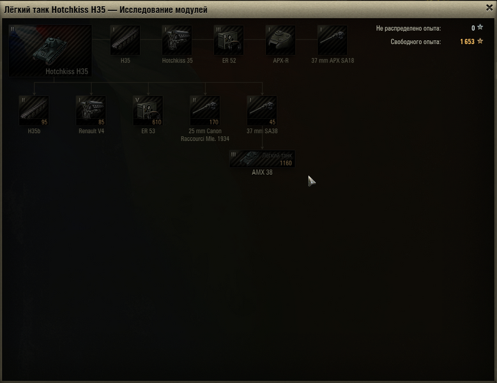Click the 'ER 53' name label
The width and height of the screenshot is (497, 383).
[148, 131]
